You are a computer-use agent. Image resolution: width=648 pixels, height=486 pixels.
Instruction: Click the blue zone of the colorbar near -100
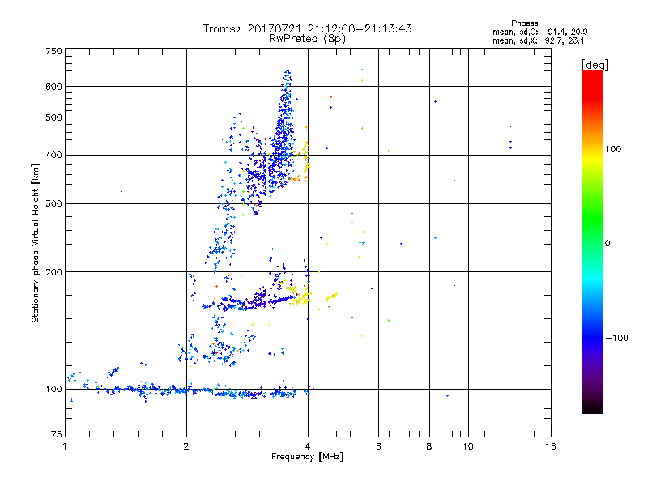[593, 337]
